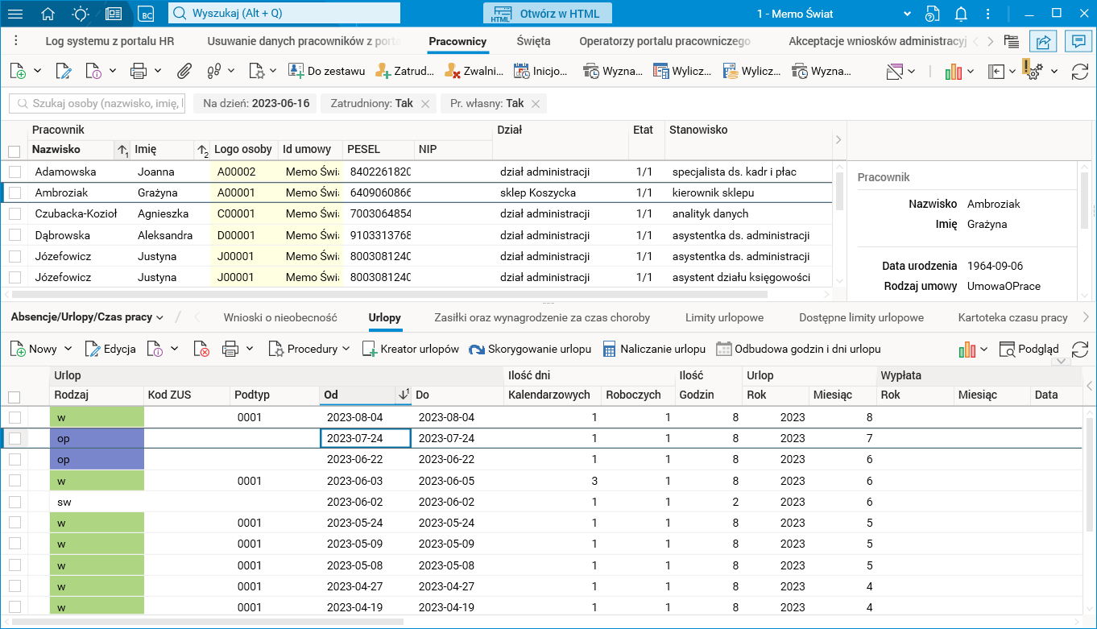This screenshot has height=629, width=1097.
Task: Remove the Zatrudniony: Tak filter
Action: point(425,104)
